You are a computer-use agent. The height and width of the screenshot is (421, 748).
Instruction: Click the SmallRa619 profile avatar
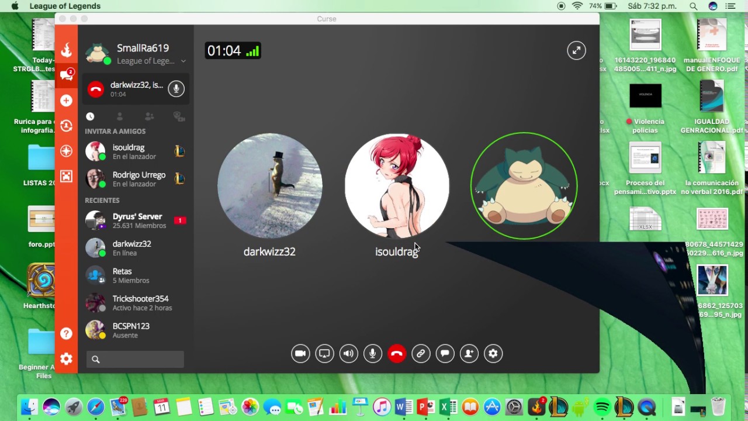click(x=97, y=53)
